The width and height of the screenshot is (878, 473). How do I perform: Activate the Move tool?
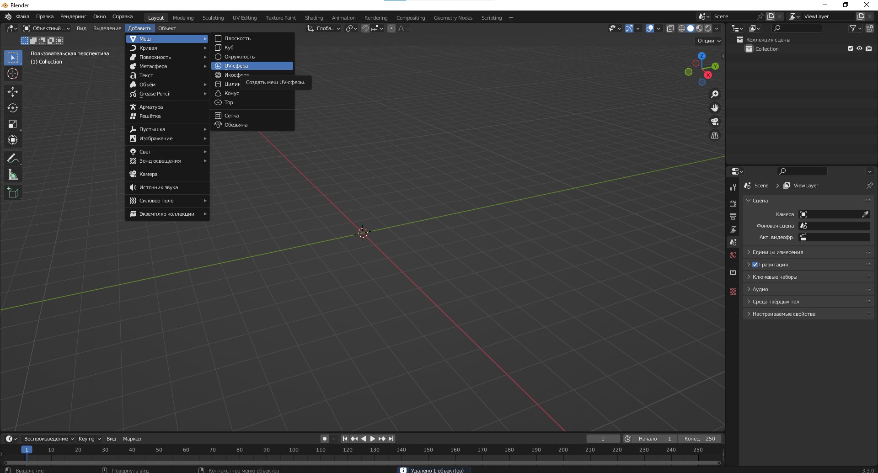coord(13,92)
